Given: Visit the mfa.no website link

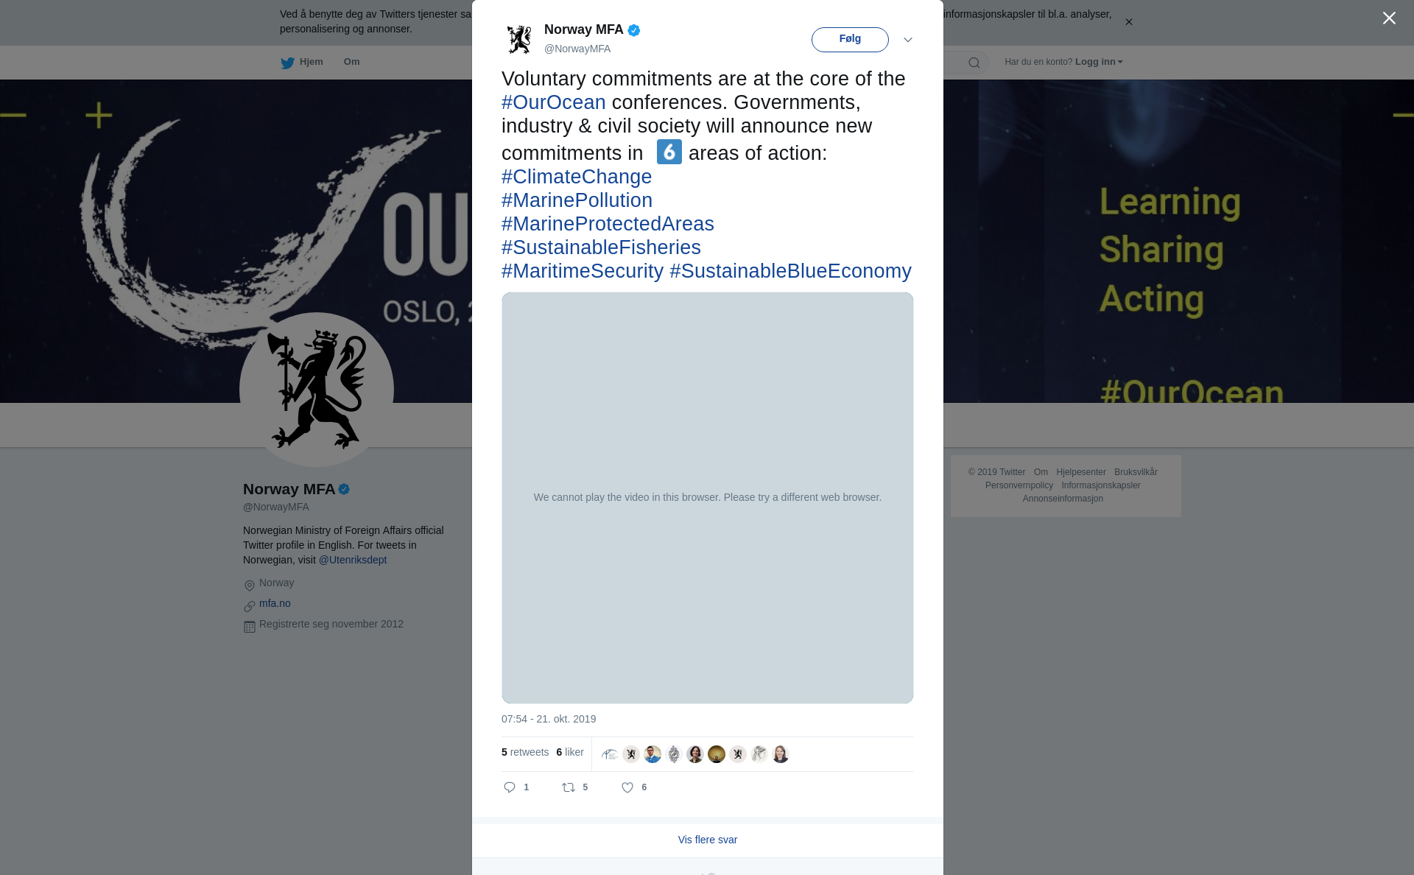Looking at the screenshot, I should pyautogui.click(x=275, y=603).
